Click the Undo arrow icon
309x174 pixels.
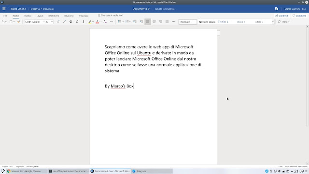coord(3,22)
